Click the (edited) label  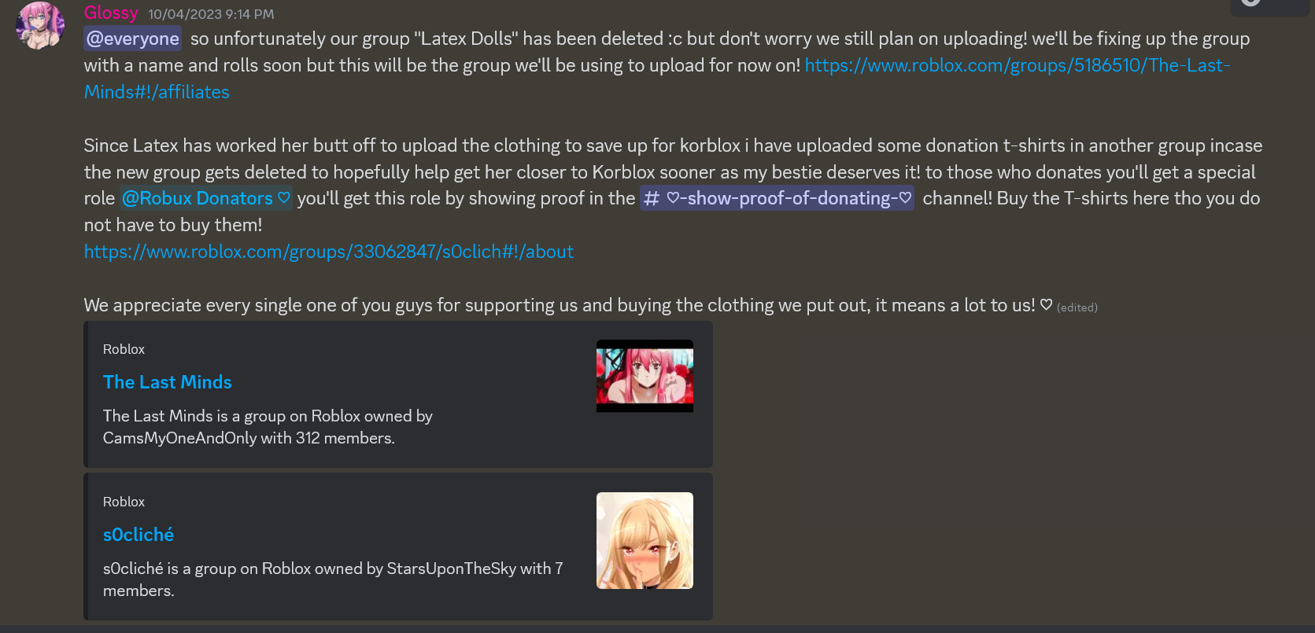pyautogui.click(x=1077, y=307)
